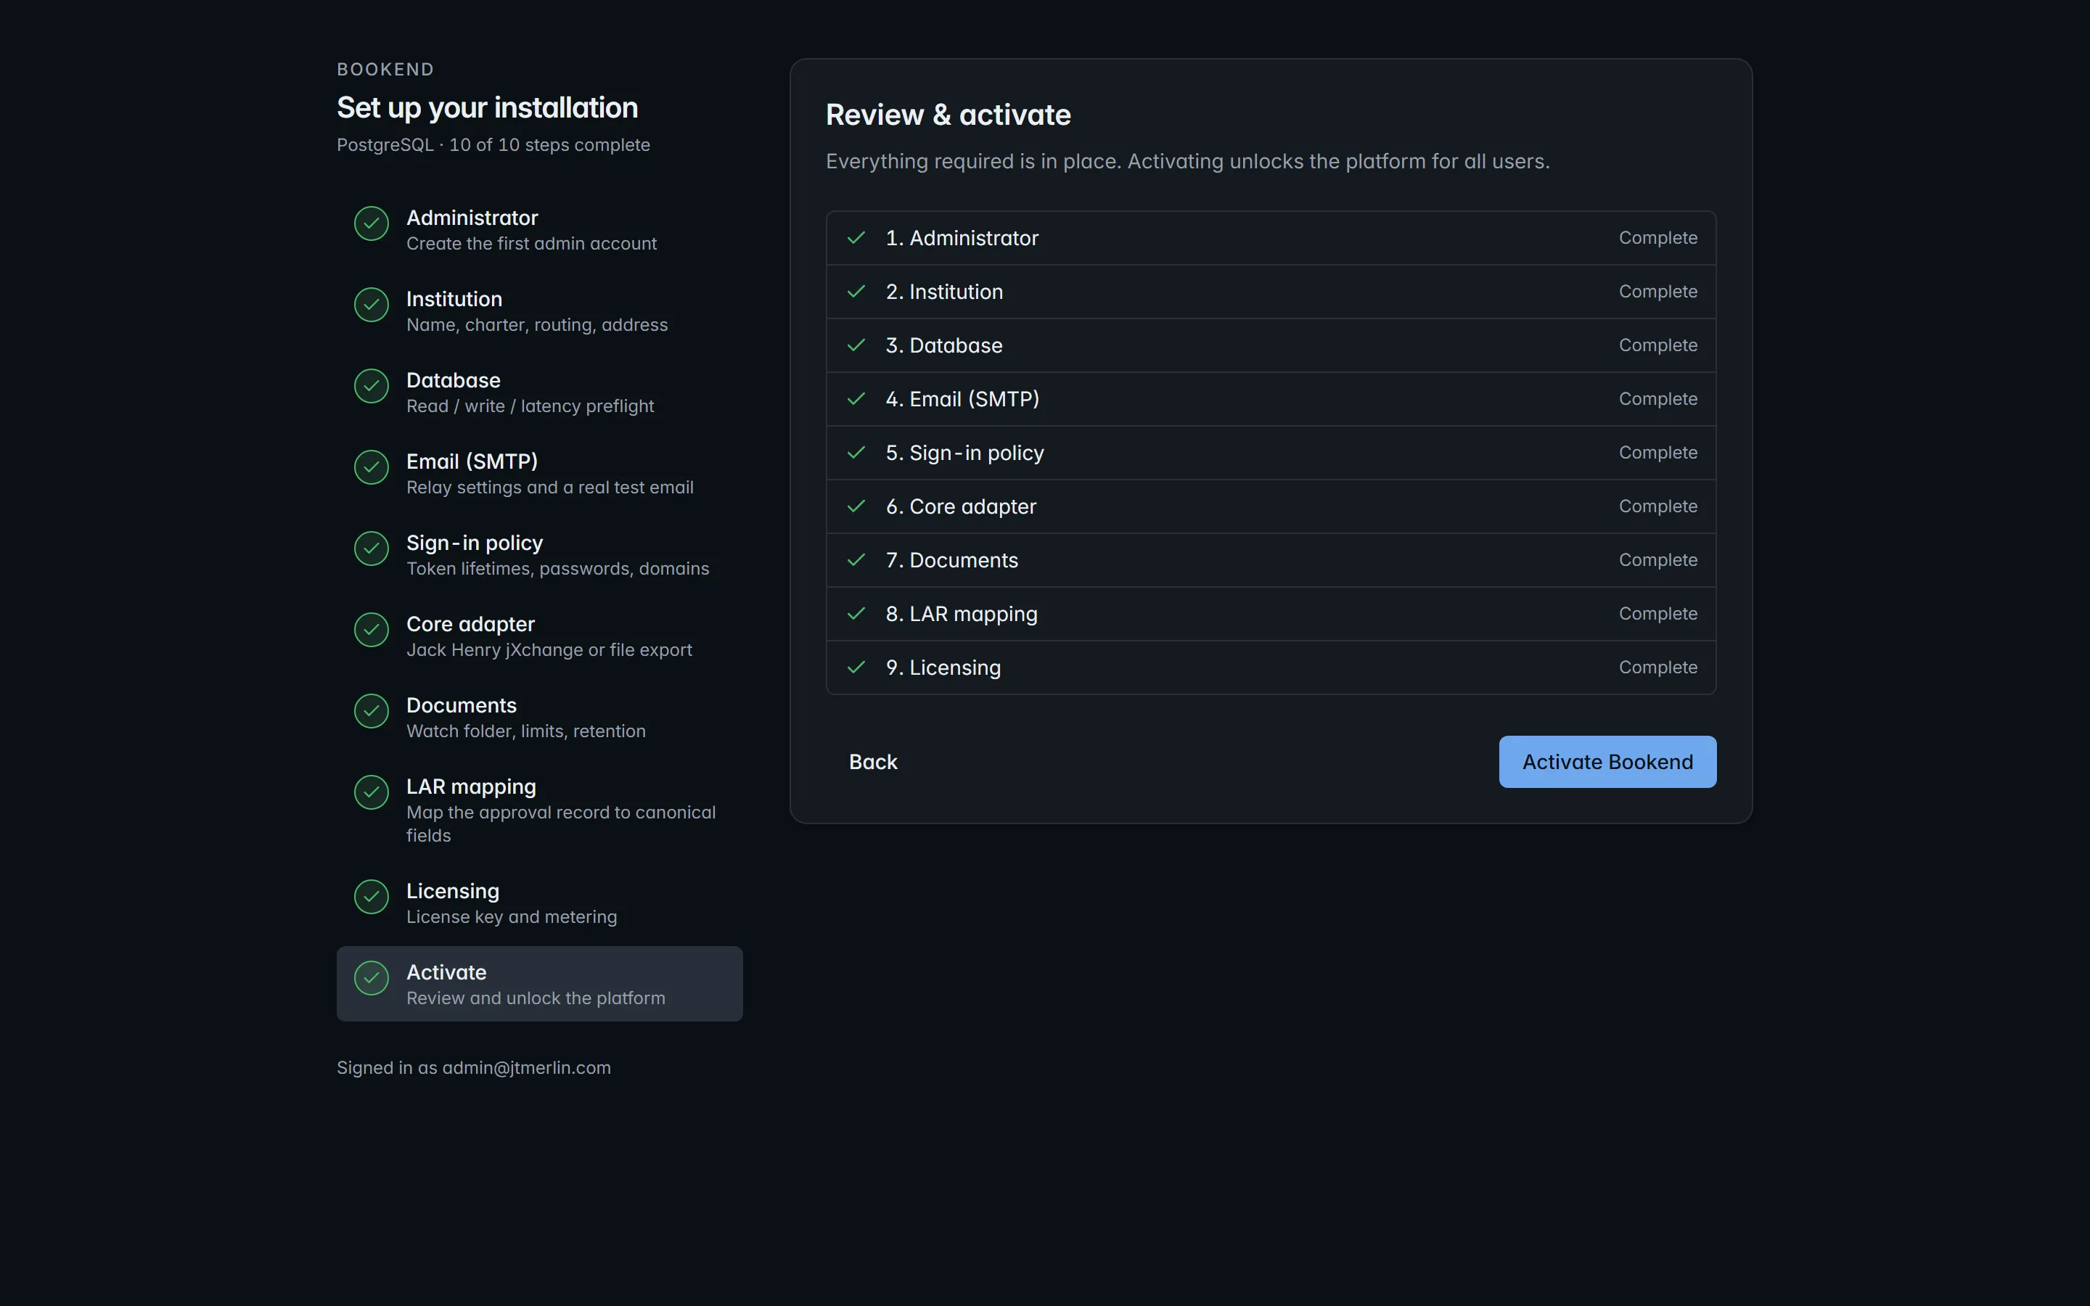Viewport: 2090px width, 1306px height.
Task: Click Complete status on the LAR mapping row
Action: (x=1657, y=613)
